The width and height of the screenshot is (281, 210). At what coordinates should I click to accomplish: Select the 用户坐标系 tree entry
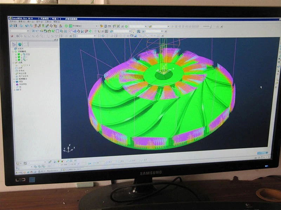pyautogui.click(x=22, y=76)
